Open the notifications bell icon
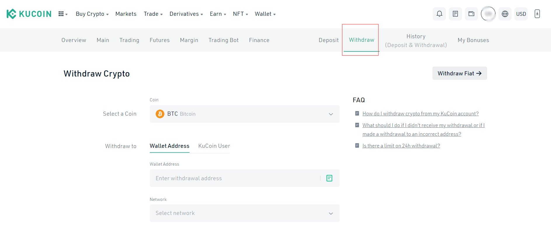The image size is (551, 229). click(439, 14)
